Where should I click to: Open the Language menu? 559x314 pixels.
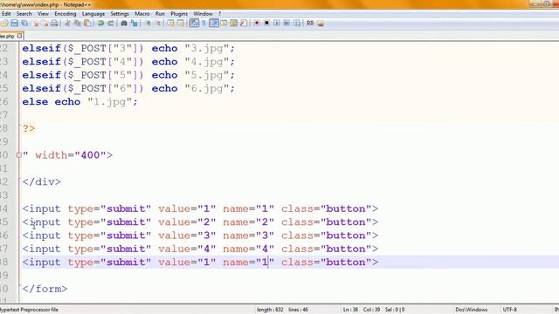(x=93, y=14)
